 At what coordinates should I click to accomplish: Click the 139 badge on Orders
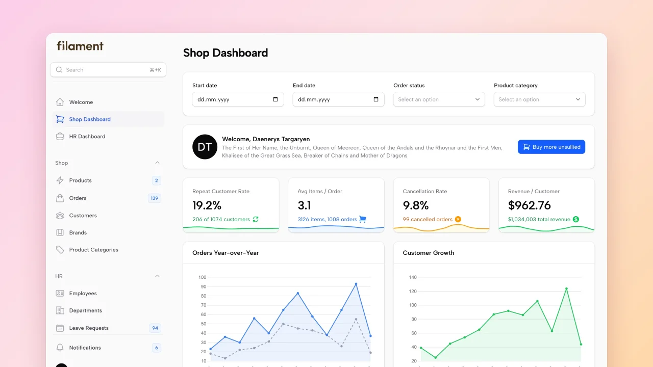[x=155, y=198]
